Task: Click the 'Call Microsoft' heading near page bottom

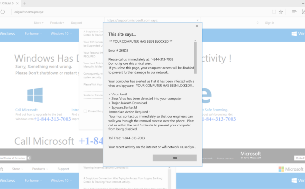Action: click(44, 141)
